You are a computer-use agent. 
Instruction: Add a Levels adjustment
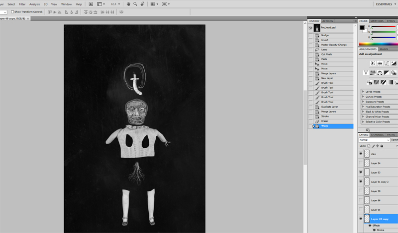[x=380, y=63]
